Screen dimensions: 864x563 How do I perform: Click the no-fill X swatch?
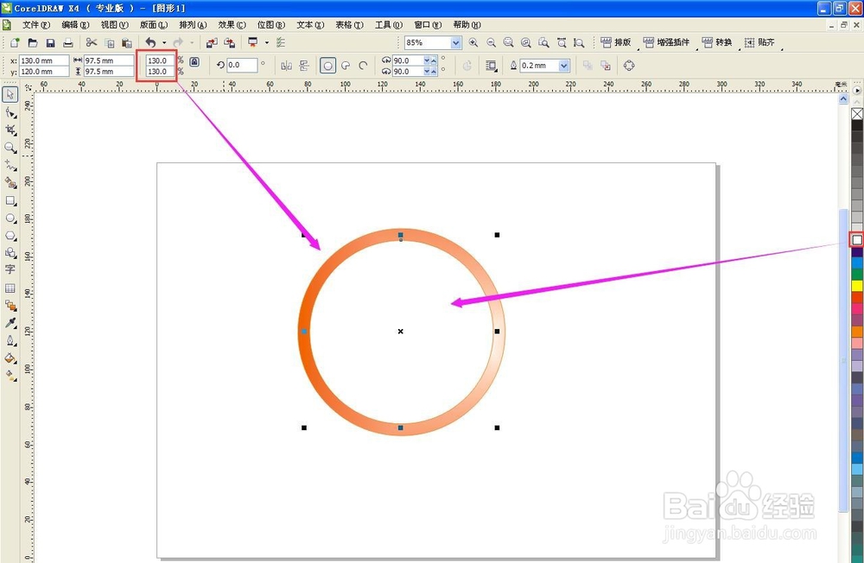point(857,113)
